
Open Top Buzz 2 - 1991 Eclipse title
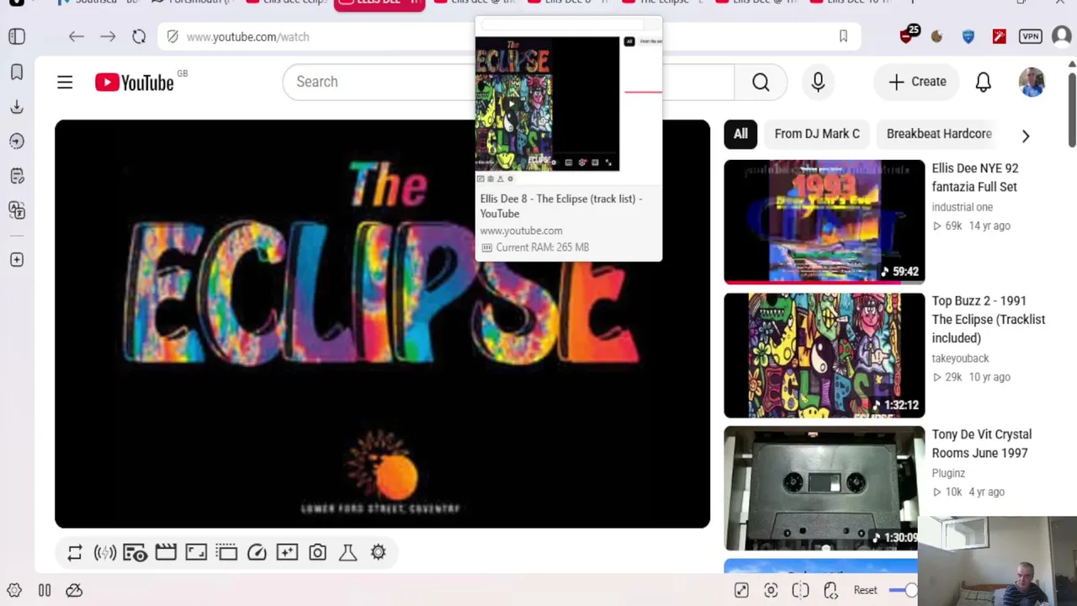click(x=989, y=319)
